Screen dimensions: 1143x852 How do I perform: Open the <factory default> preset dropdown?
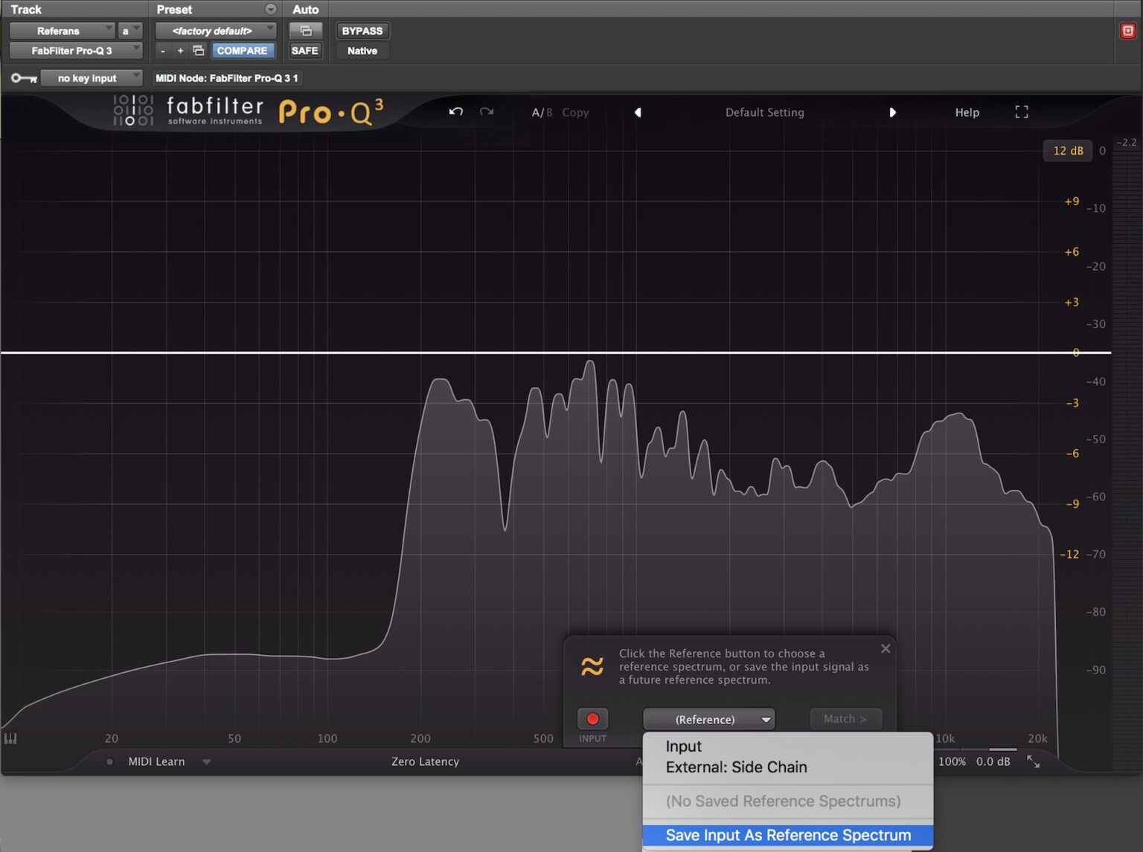(x=214, y=30)
